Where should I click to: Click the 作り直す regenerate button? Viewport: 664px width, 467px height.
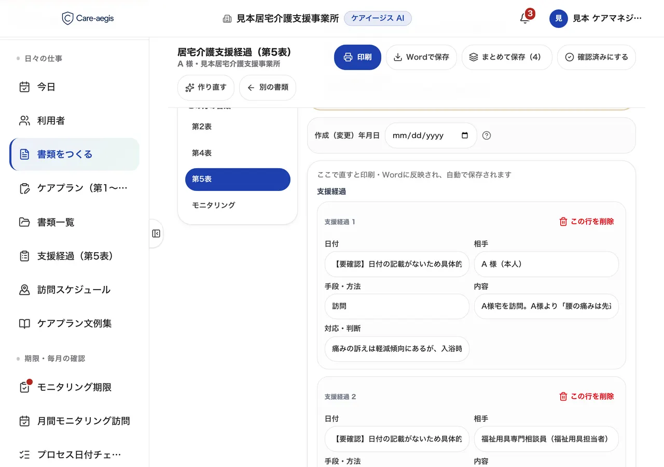206,88
